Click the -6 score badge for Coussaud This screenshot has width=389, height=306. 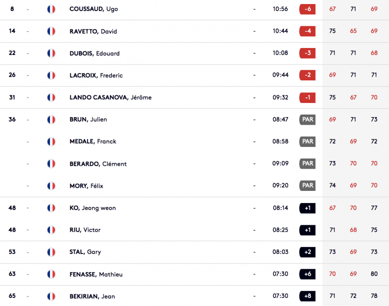307,9
